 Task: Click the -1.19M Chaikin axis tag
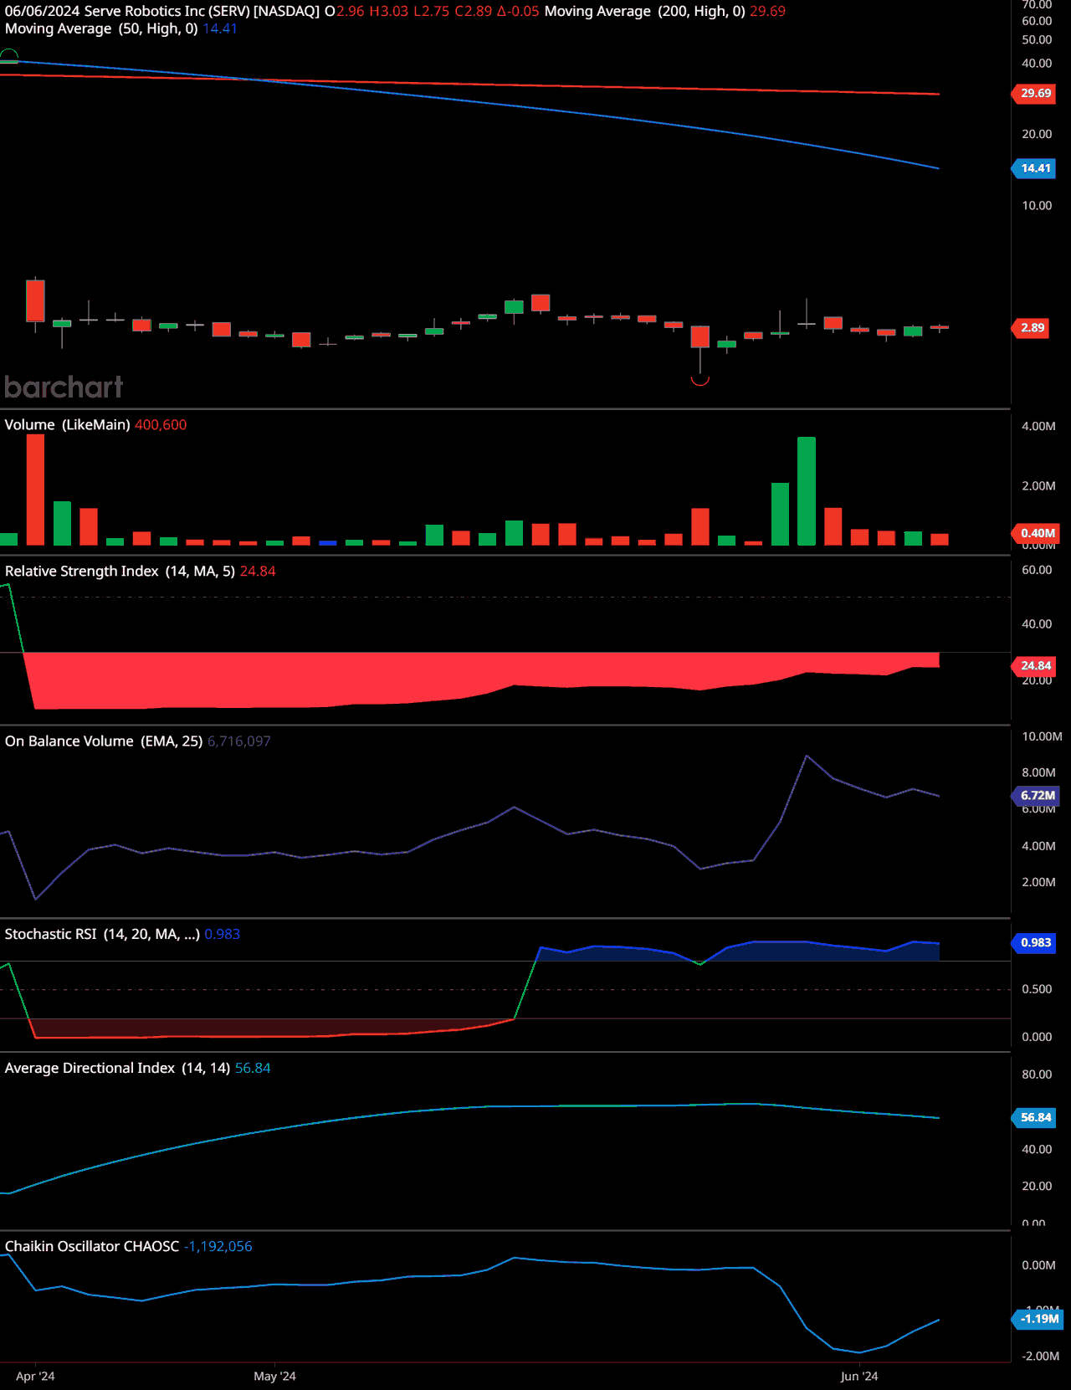1038,1319
